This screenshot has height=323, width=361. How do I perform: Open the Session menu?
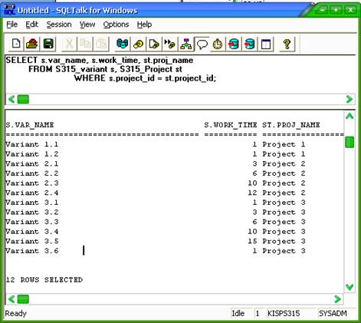59,25
